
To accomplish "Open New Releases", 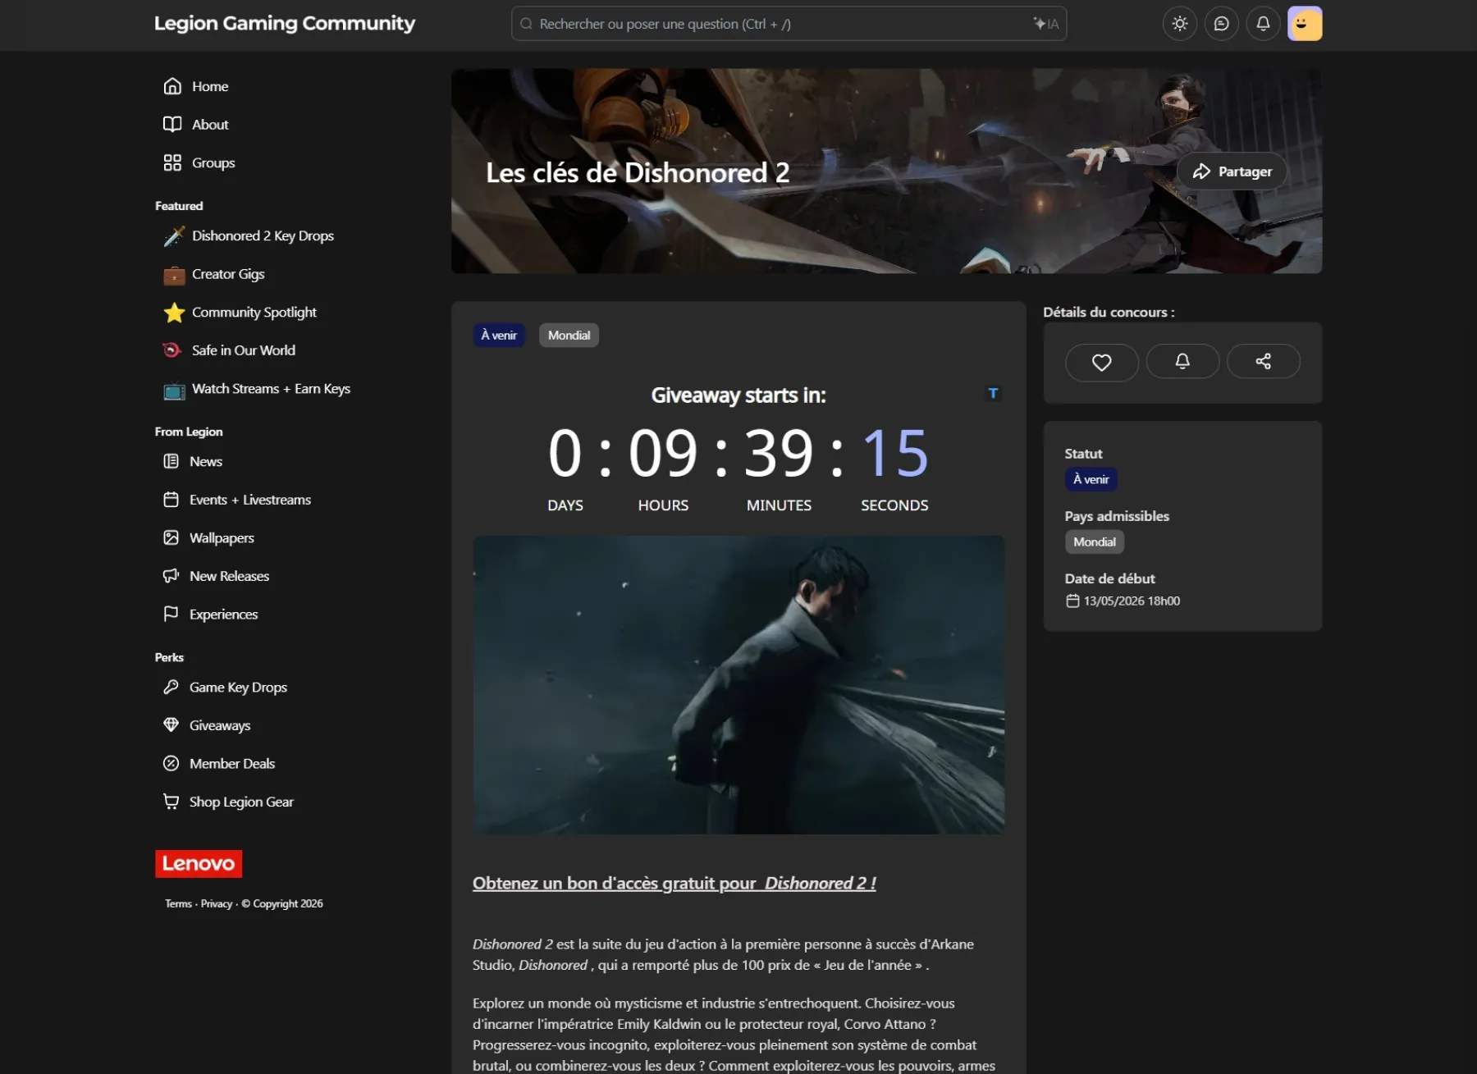I will [229, 576].
